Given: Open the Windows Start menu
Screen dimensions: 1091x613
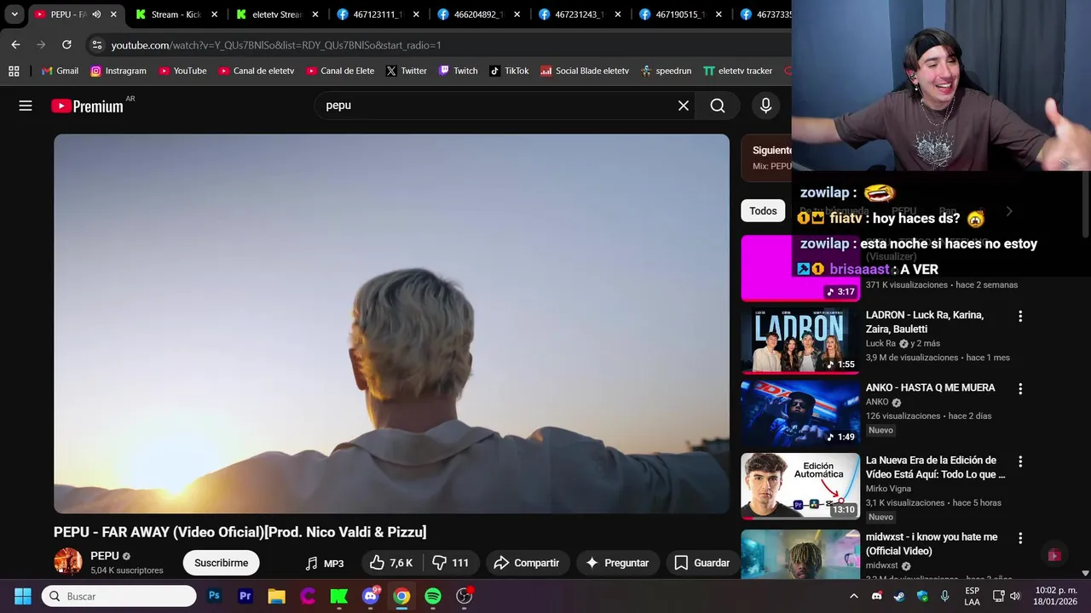Looking at the screenshot, I should (23, 596).
